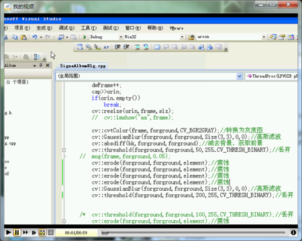Click the Paste icon in toolbar

[23, 37]
